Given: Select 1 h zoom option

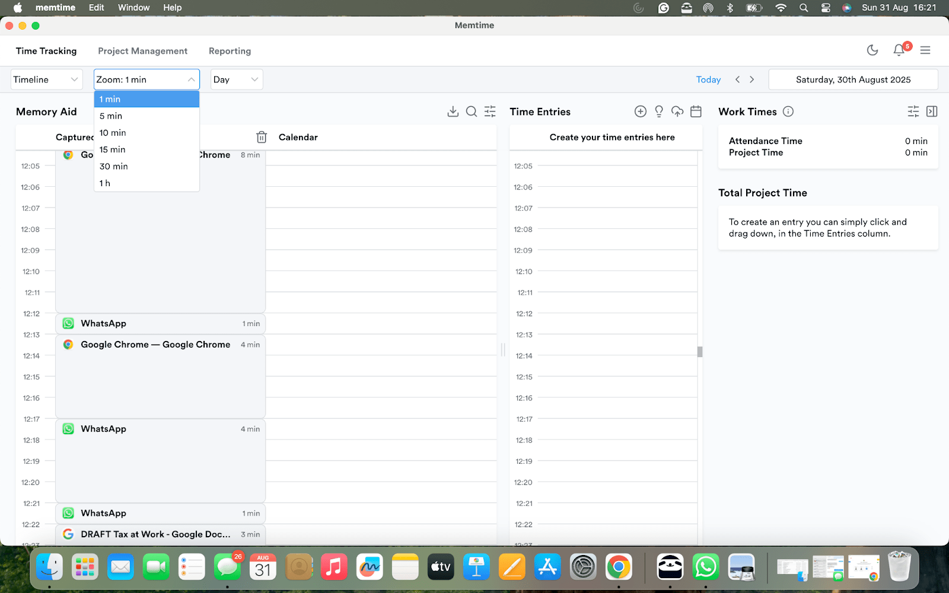Looking at the screenshot, I should coord(147,183).
